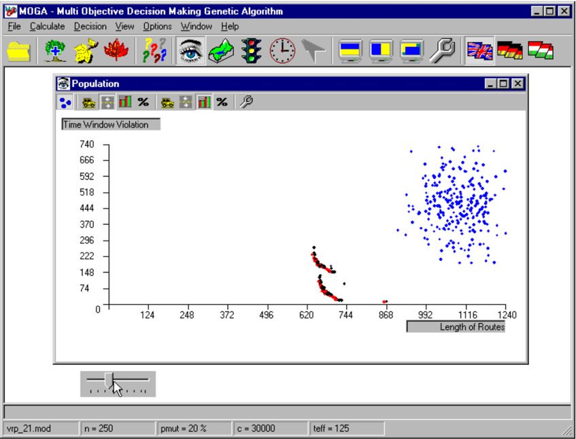Click the yellow folder open icon
Image resolution: width=576 pixels, height=439 pixels.
click(18, 51)
